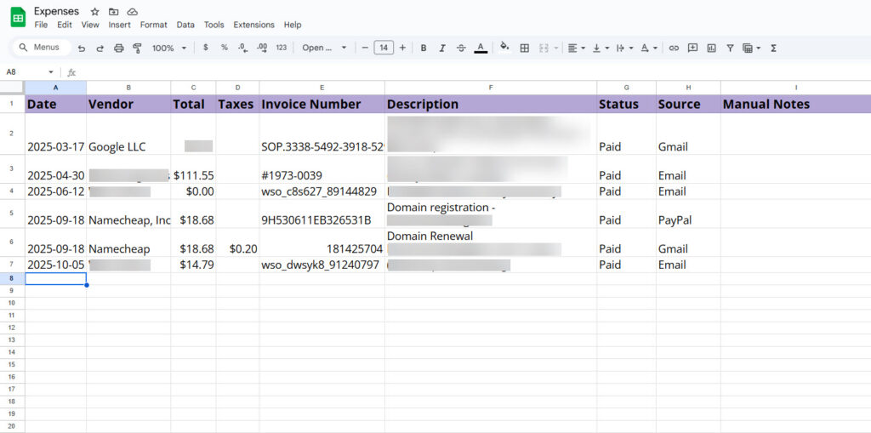The image size is (871, 433).
Task: Click the Undo arrow icon
Action: pos(82,48)
